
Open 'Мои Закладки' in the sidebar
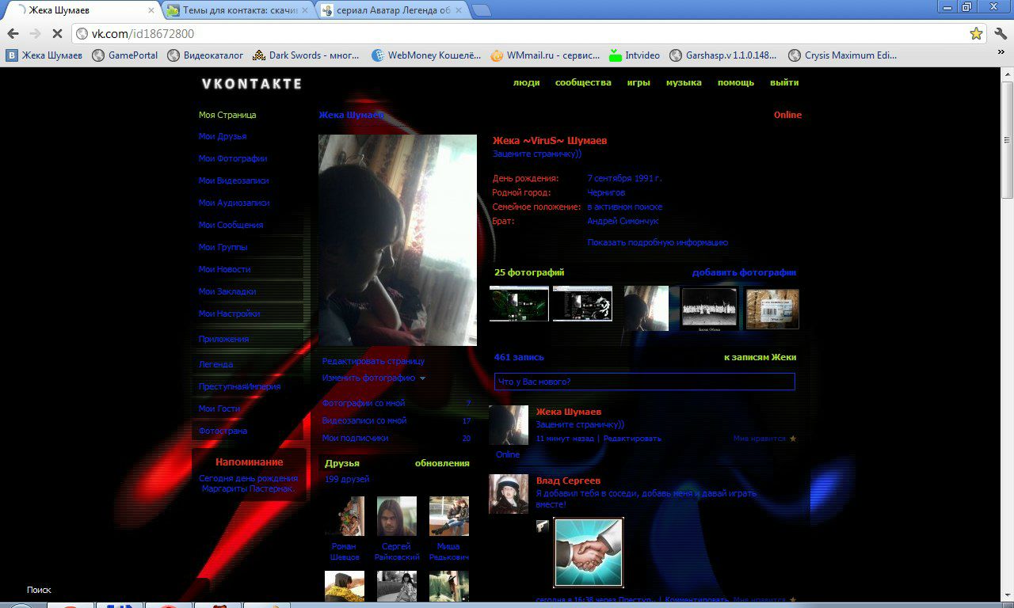click(227, 291)
